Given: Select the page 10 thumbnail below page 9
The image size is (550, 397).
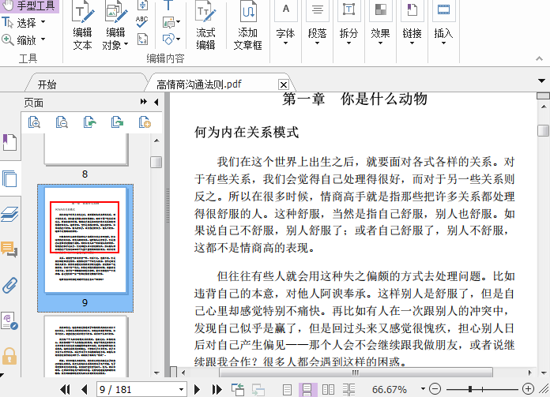Looking at the screenshot, I should 85,347.
